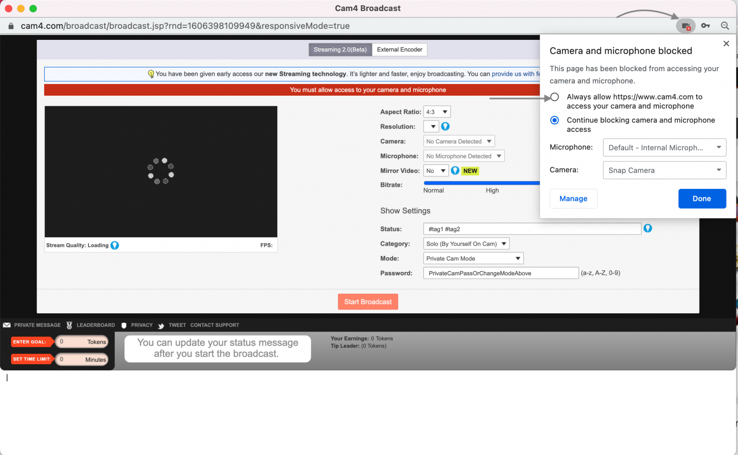The image size is (738, 455).
Task: Open the Aspect Ratio dropdown
Action: coord(437,112)
